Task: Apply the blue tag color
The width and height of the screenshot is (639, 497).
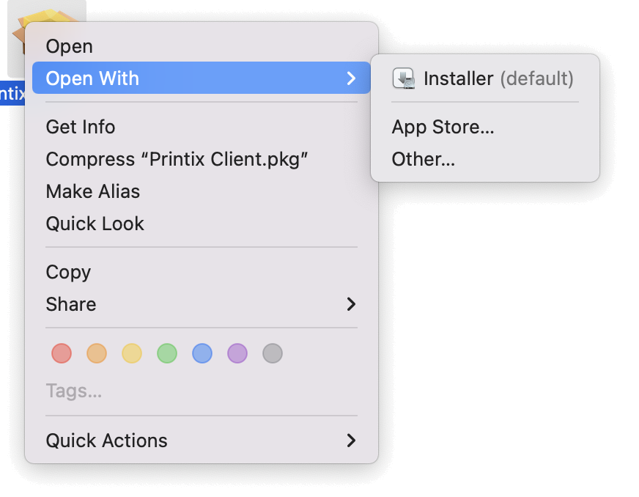Action: point(202,353)
